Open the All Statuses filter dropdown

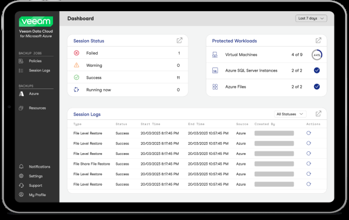coord(290,114)
